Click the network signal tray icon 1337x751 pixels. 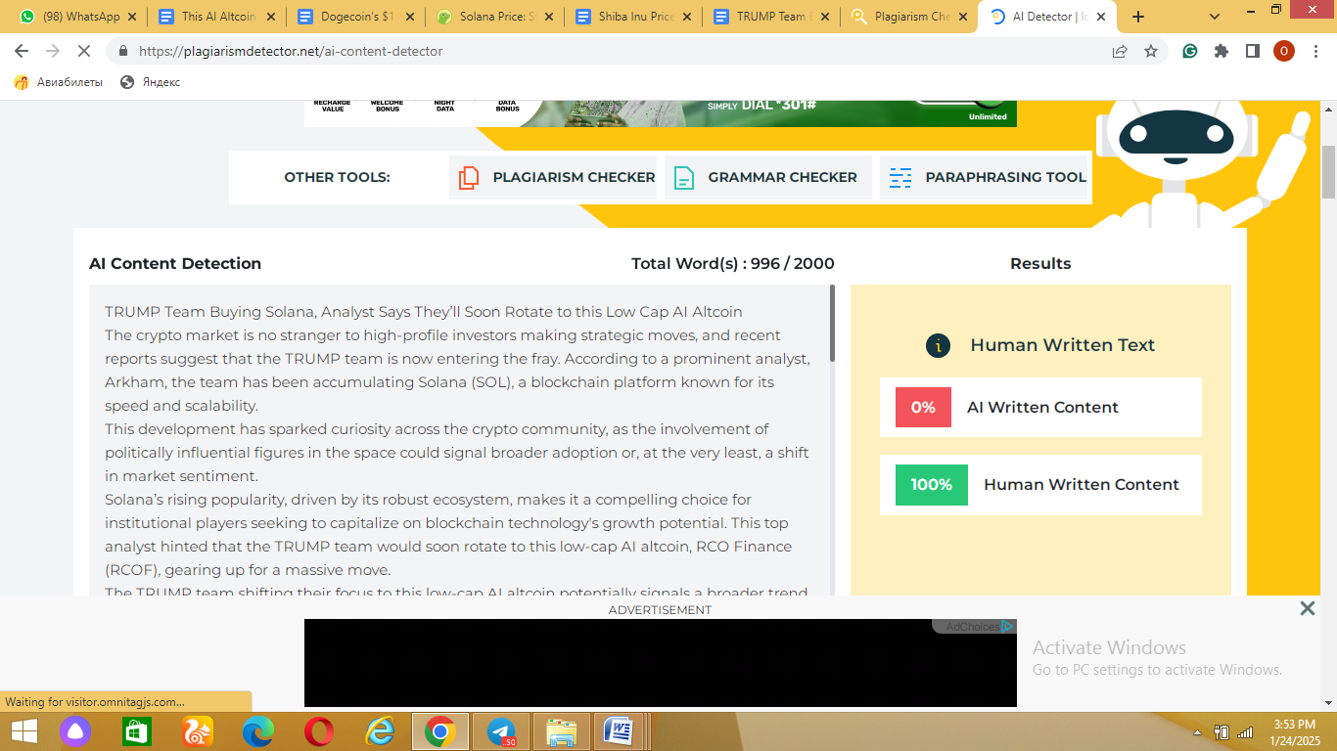[x=1245, y=731]
